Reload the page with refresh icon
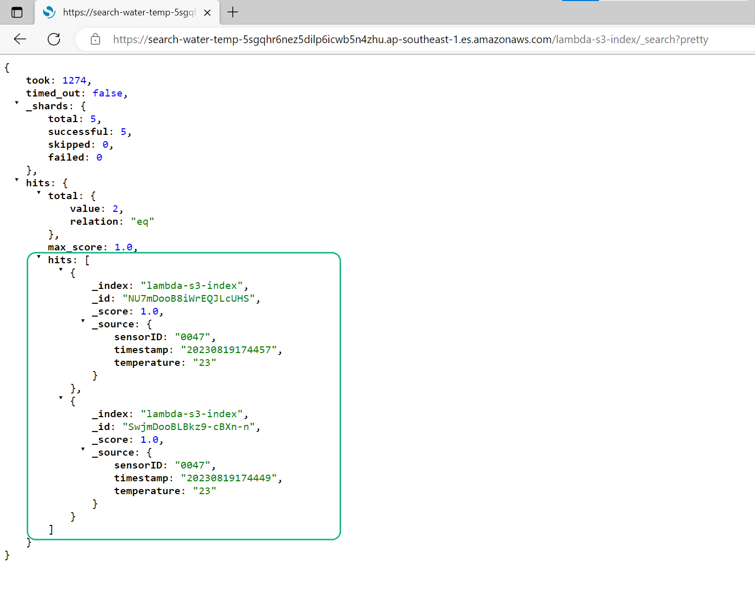 (x=54, y=39)
